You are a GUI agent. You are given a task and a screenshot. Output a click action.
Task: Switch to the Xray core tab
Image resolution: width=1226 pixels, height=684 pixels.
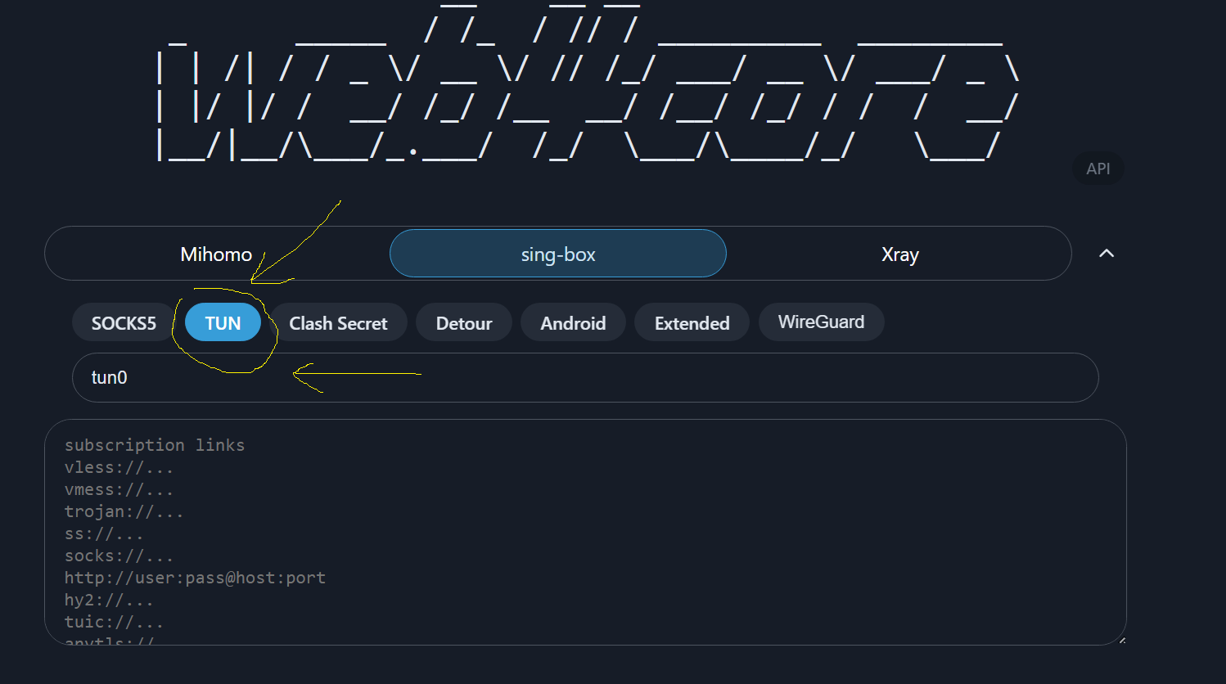pyautogui.click(x=899, y=254)
